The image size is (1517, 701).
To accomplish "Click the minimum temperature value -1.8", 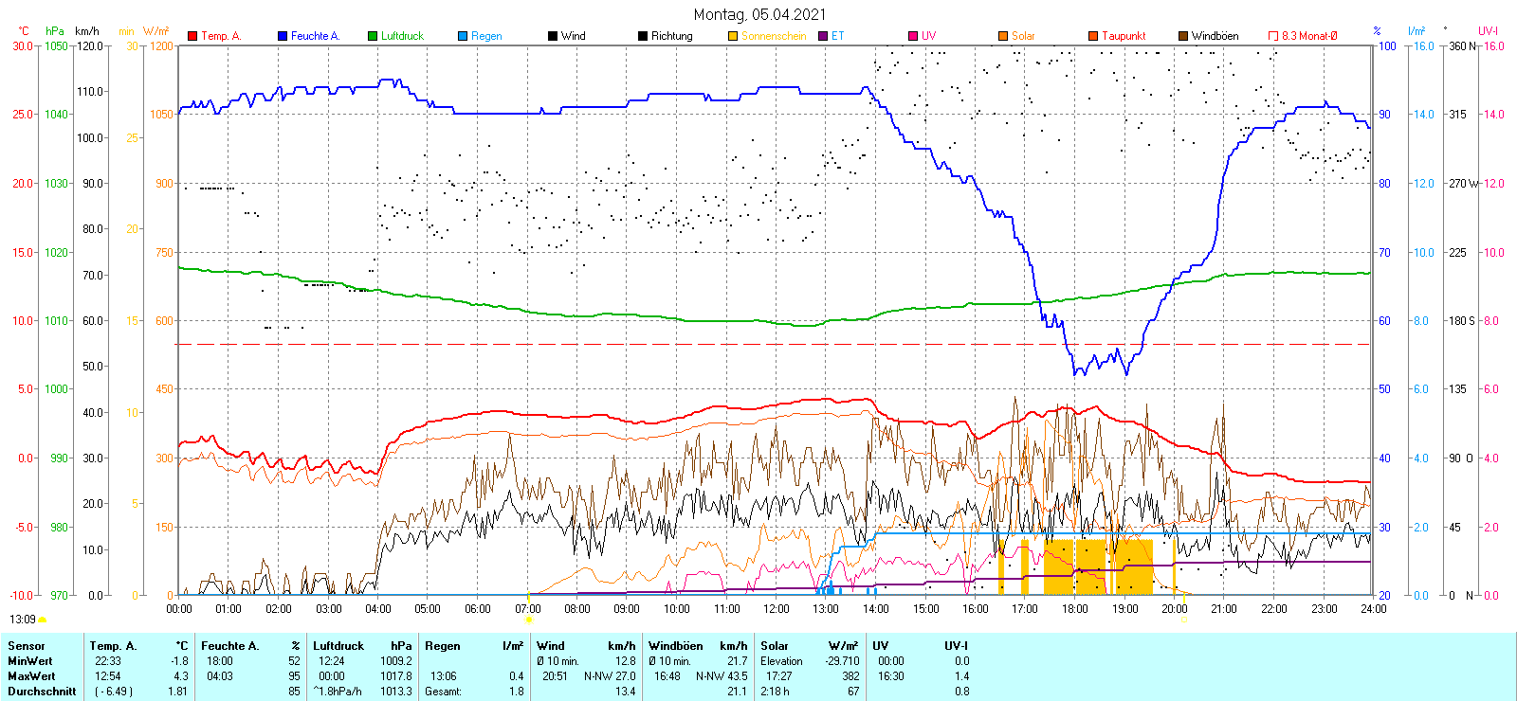I will coord(179,661).
